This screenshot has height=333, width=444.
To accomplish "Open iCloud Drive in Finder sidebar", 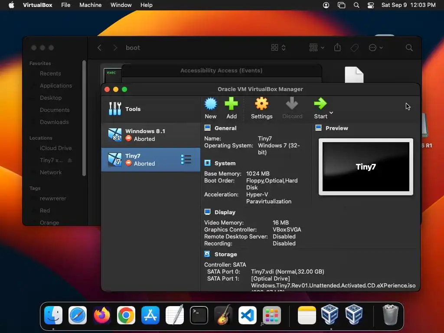I will (x=55, y=148).
